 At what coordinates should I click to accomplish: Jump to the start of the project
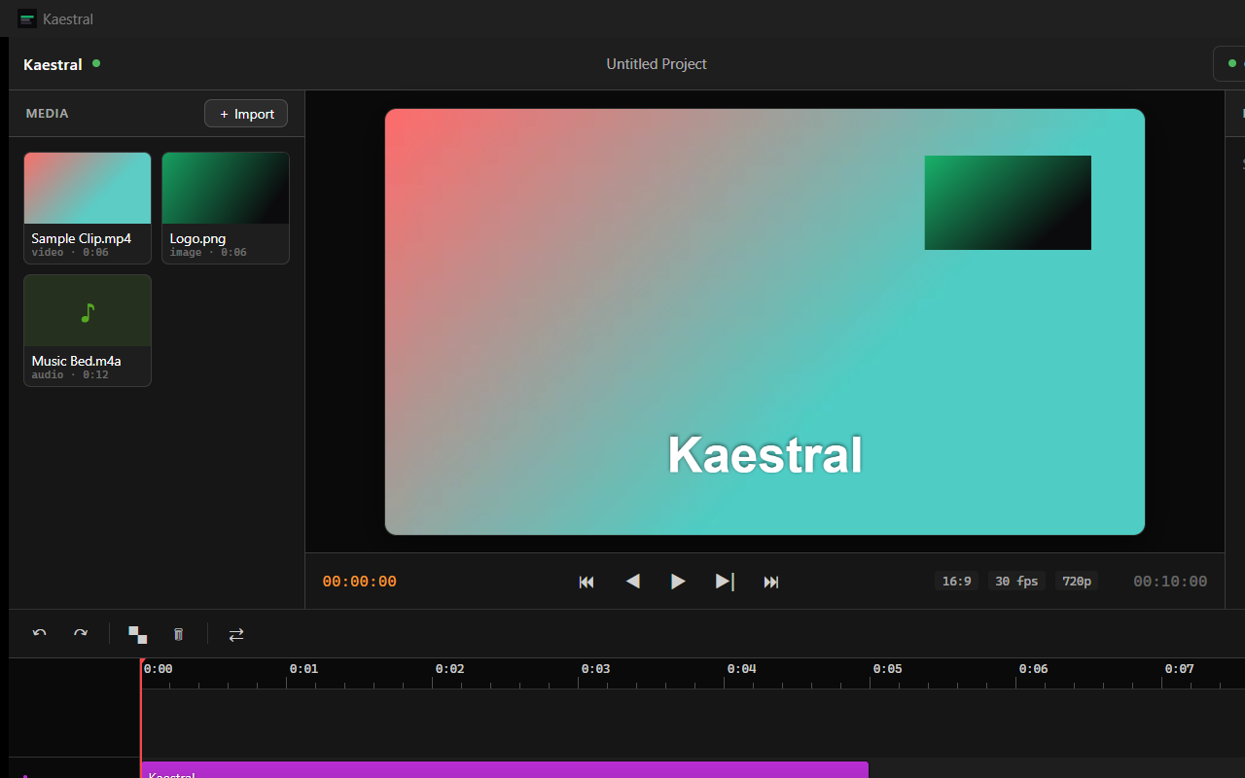click(x=587, y=582)
